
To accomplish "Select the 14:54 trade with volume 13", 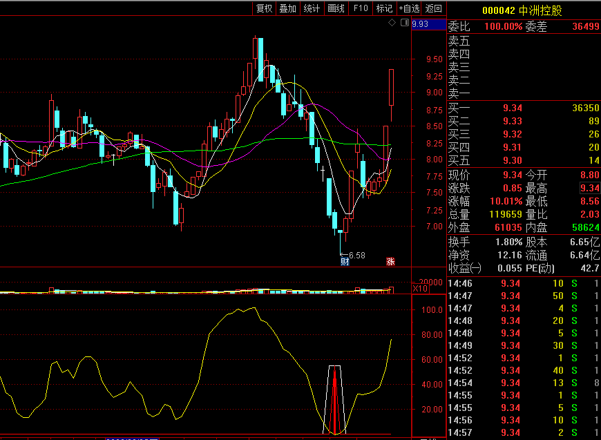I will [524, 383].
